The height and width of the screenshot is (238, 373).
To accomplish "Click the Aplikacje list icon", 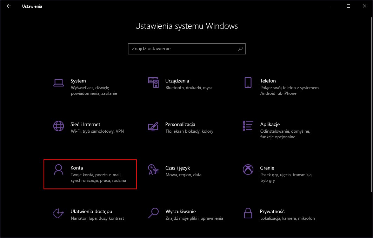I will tap(248, 126).
